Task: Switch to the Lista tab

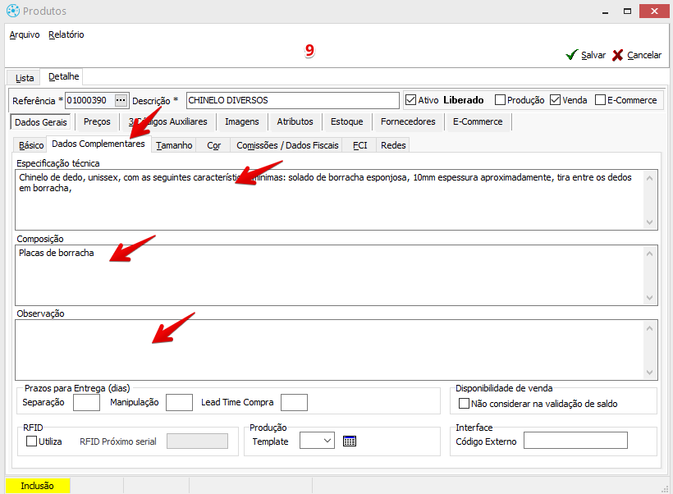Action: [x=25, y=77]
